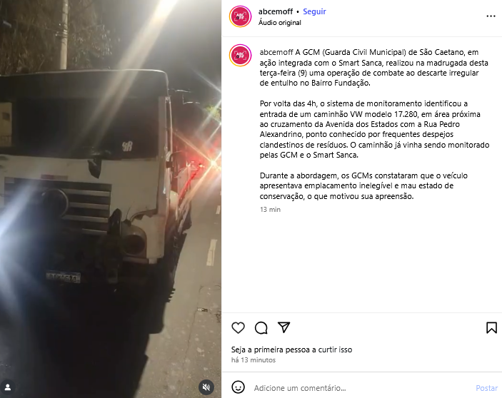Open emoji picker smiley icon
This screenshot has height=398, width=502.
pos(239,387)
